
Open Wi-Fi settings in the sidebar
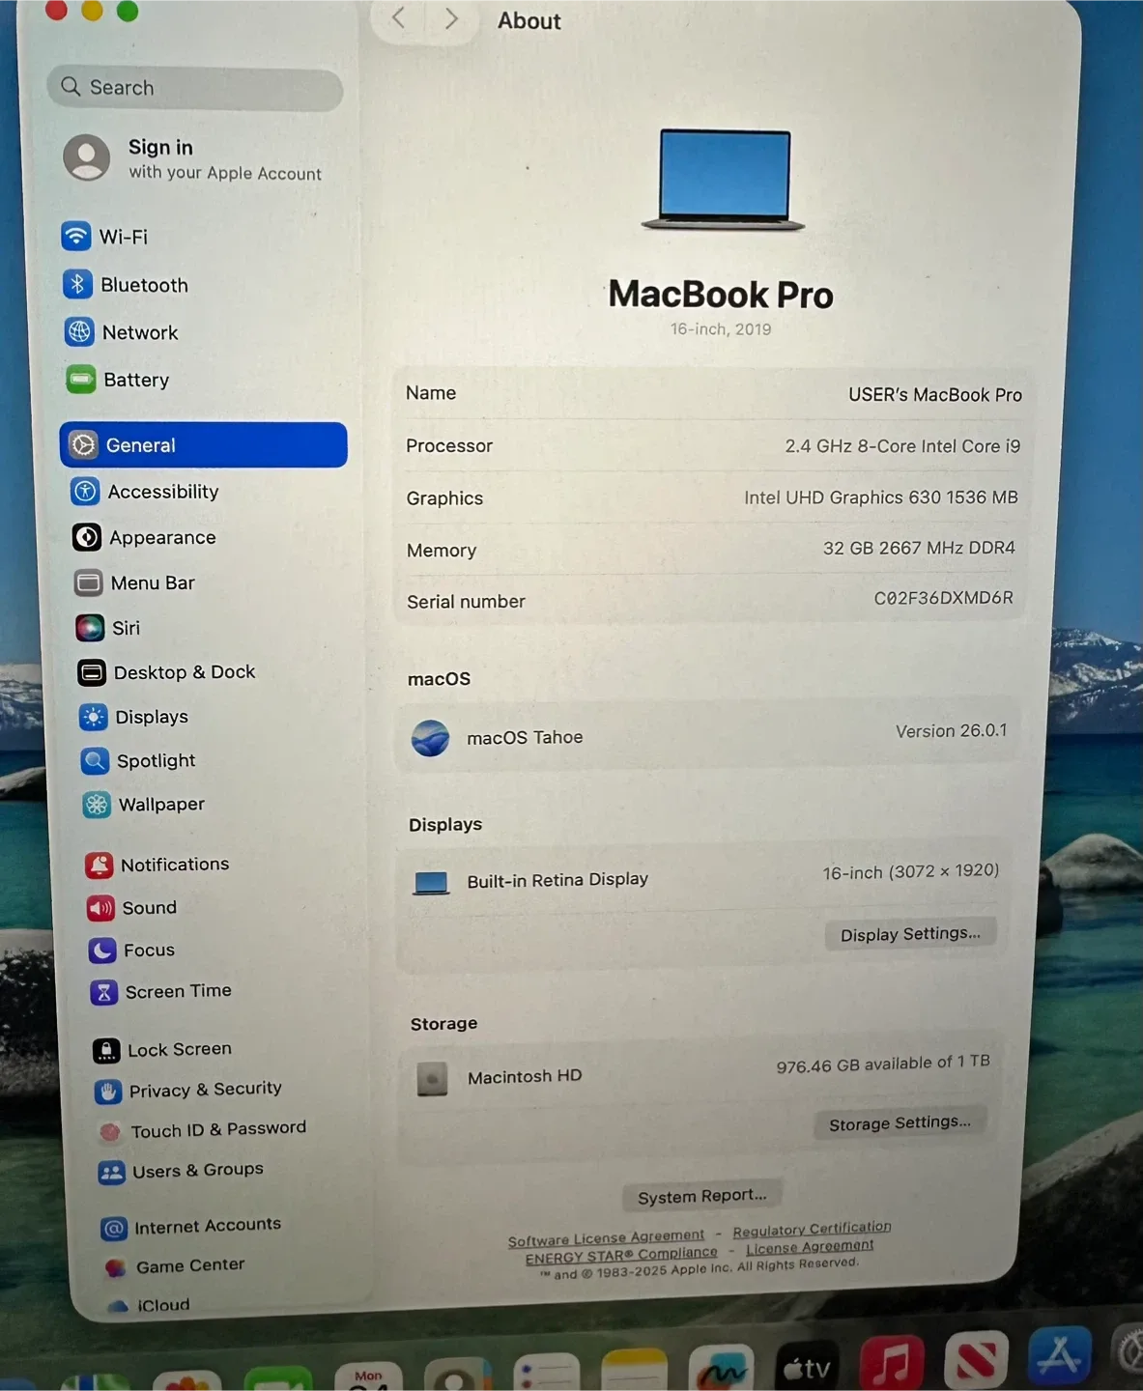[123, 237]
